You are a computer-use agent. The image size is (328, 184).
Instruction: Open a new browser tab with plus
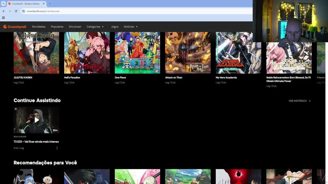click(x=50, y=4)
